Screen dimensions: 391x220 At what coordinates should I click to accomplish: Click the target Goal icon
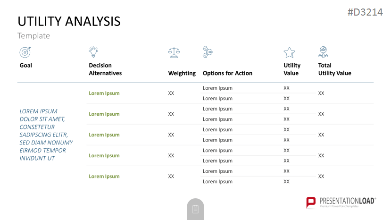click(x=25, y=52)
